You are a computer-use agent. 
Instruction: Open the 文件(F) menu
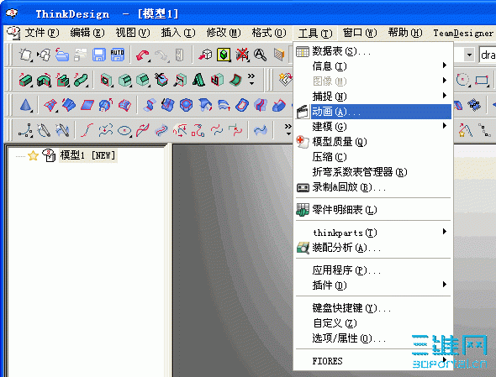coord(42,33)
